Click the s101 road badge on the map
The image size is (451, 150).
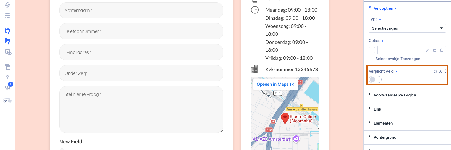tap(277, 93)
